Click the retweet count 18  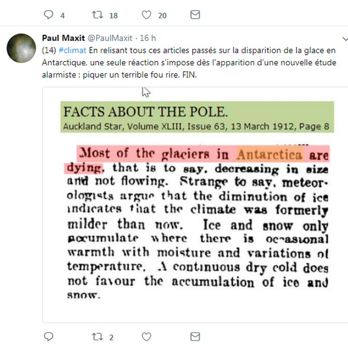point(113,16)
